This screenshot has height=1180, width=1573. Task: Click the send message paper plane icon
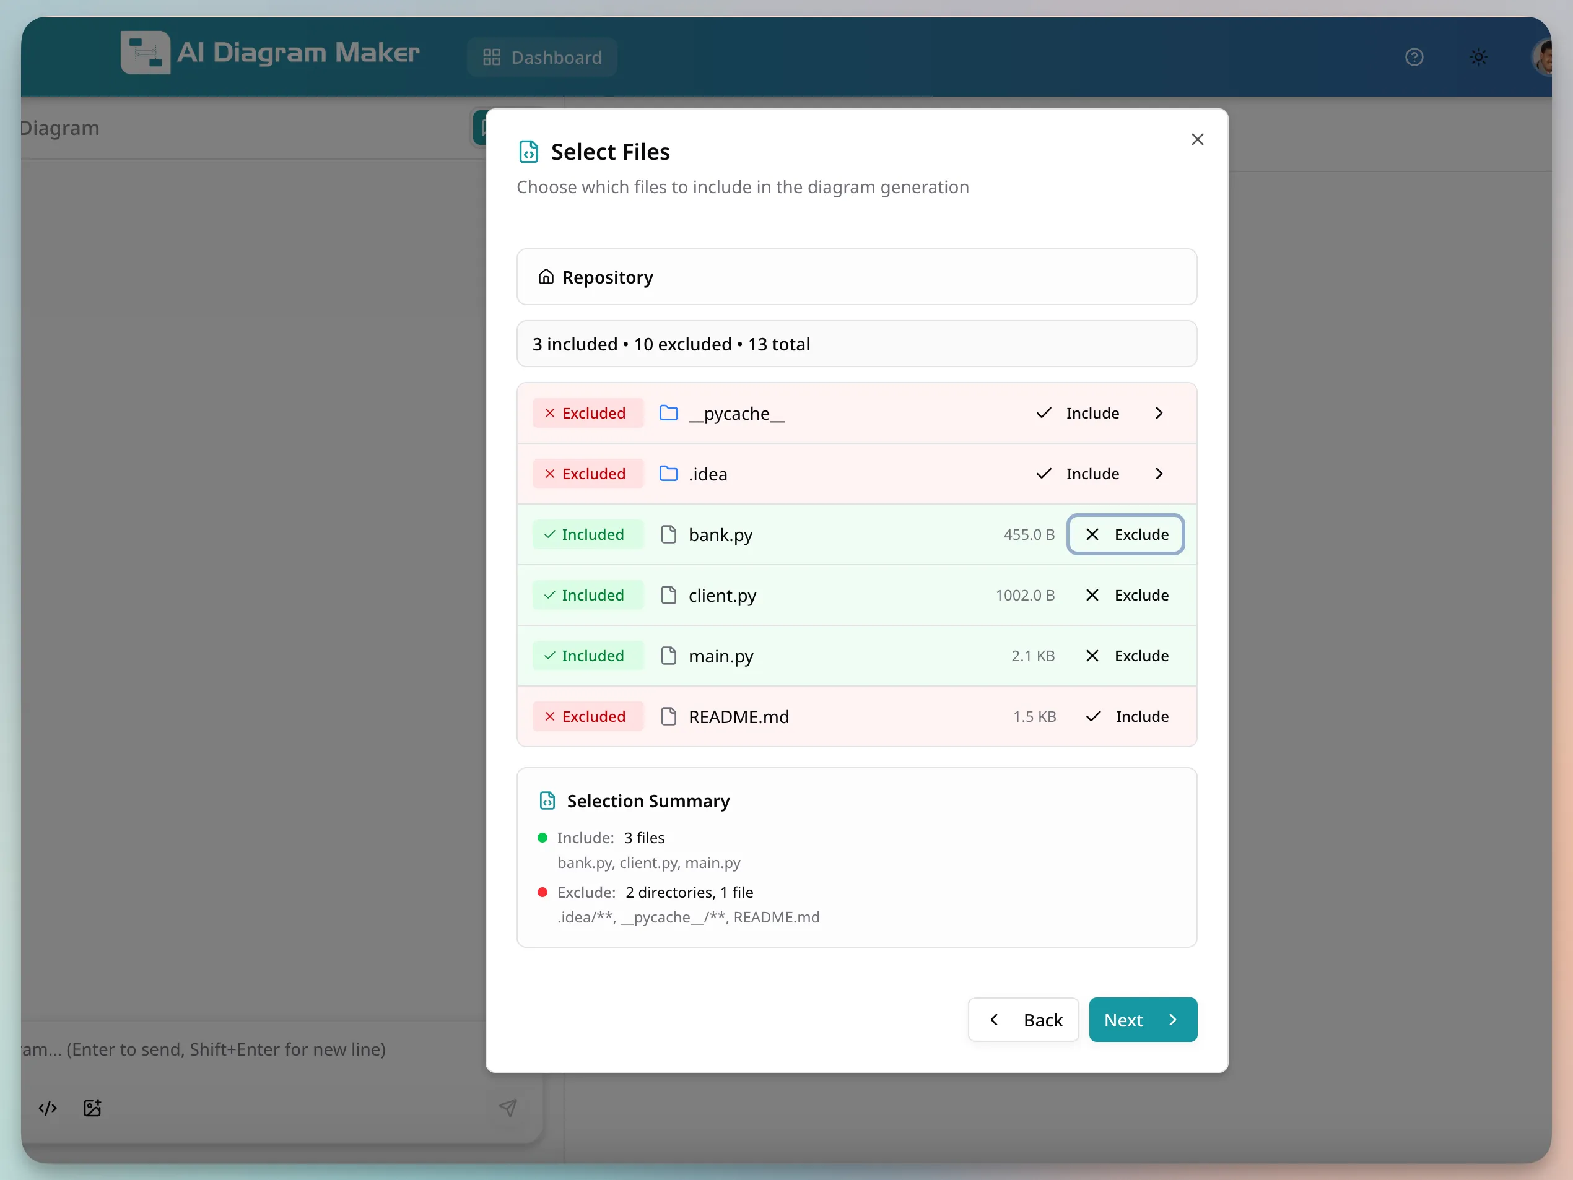(x=508, y=1108)
